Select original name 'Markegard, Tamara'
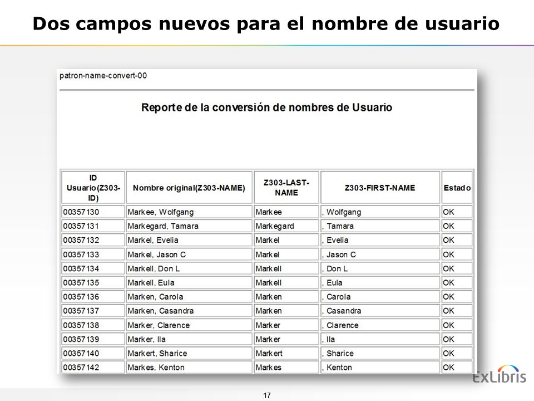The image size is (534, 401). click(x=189, y=226)
